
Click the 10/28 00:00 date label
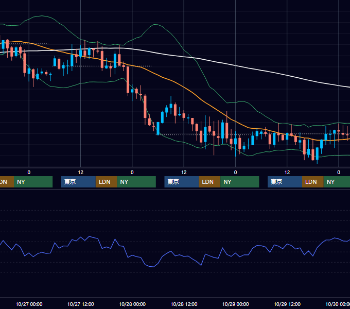(x=132, y=304)
